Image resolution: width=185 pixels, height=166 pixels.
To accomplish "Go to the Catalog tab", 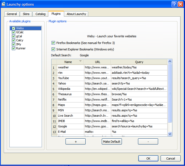I will point(41,14).
